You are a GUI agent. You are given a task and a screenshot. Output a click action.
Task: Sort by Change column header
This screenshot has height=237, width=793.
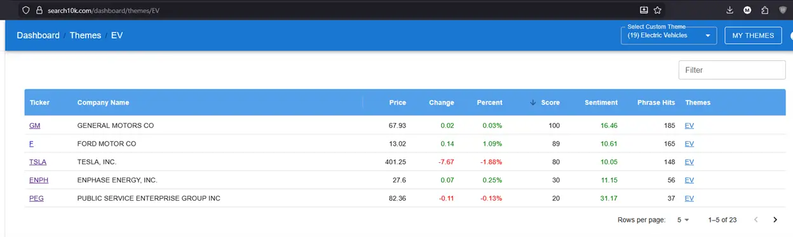442,103
